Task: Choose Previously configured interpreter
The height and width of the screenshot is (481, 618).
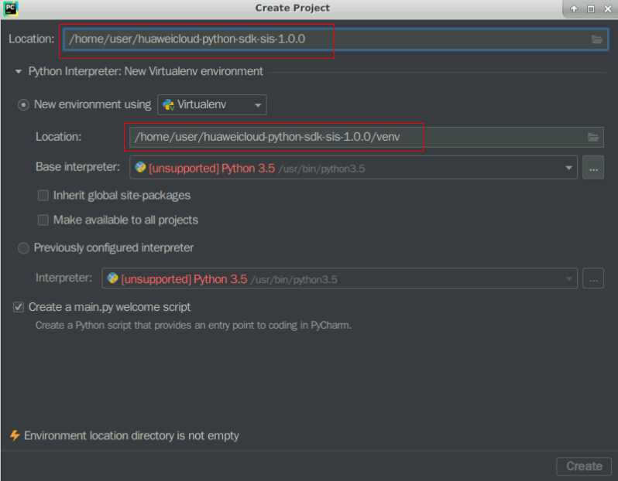Action: (24, 248)
